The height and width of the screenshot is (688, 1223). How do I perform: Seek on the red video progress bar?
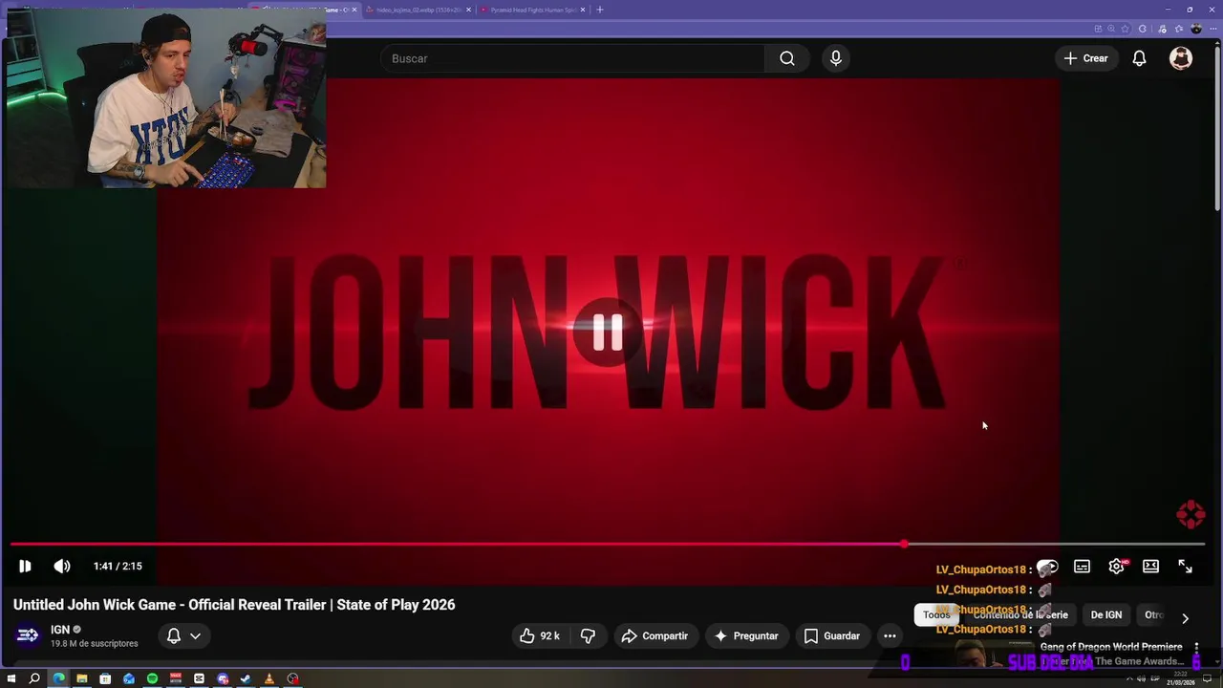point(608,545)
